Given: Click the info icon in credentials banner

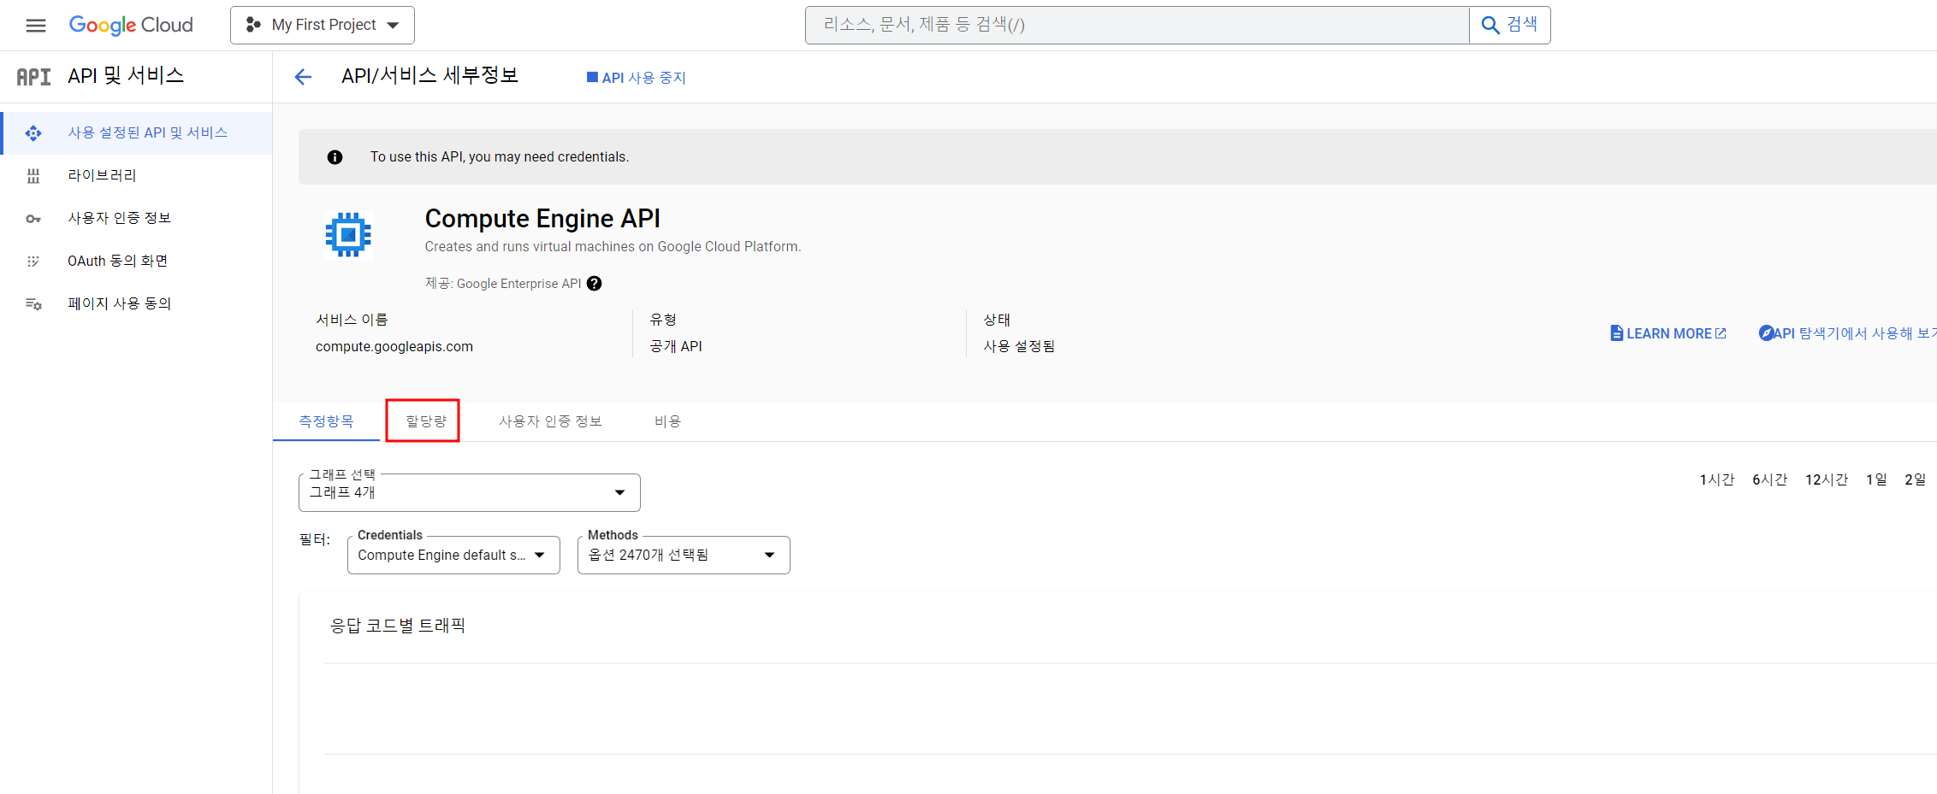Looking at the screenshot, I should [335, 157].
